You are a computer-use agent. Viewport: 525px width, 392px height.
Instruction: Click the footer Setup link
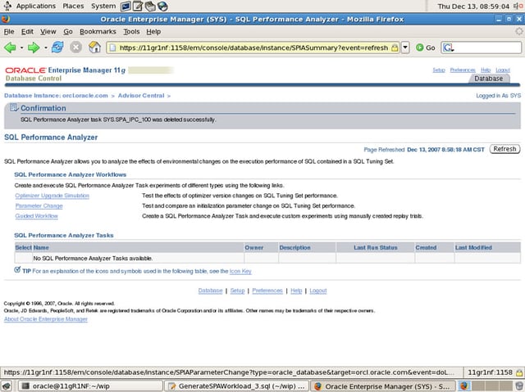click(237, 291)
